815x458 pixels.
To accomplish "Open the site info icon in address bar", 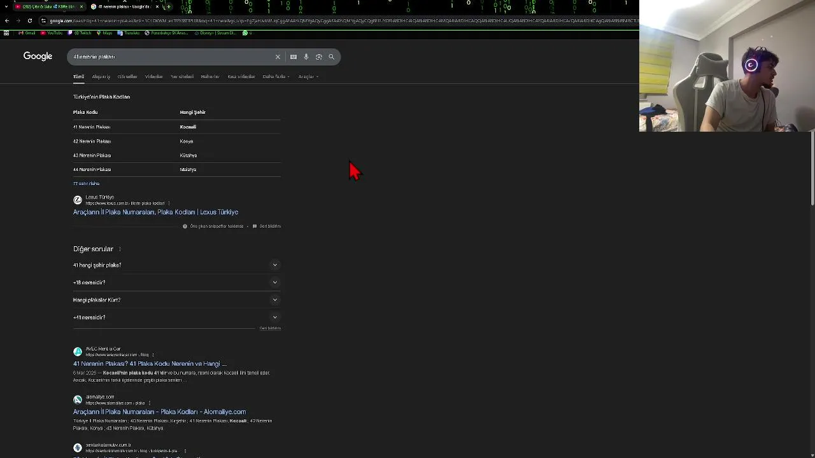I will tap(43, 20).
